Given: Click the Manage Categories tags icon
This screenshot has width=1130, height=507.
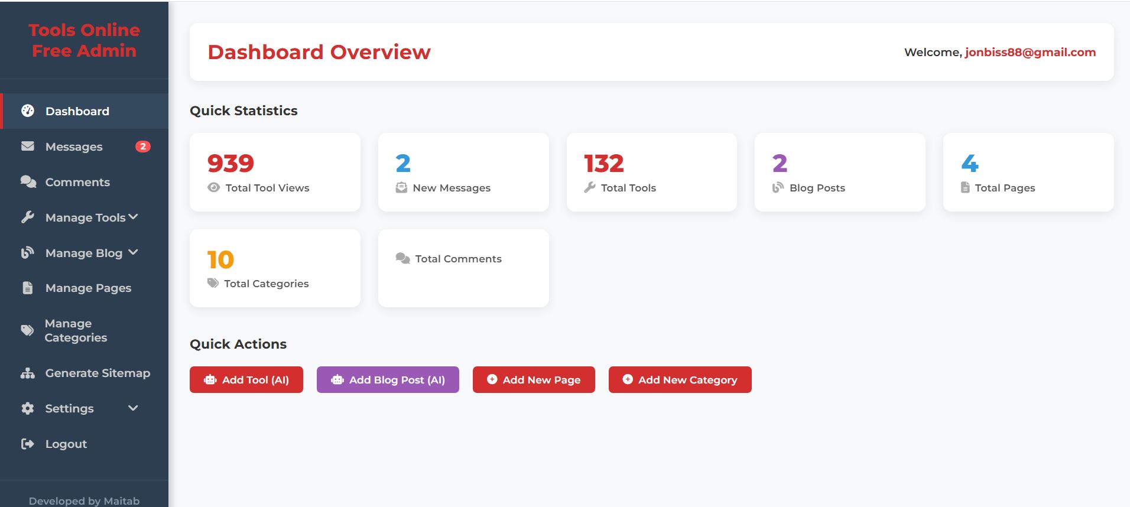Looking at the screenshot, I should click(28, 330).
